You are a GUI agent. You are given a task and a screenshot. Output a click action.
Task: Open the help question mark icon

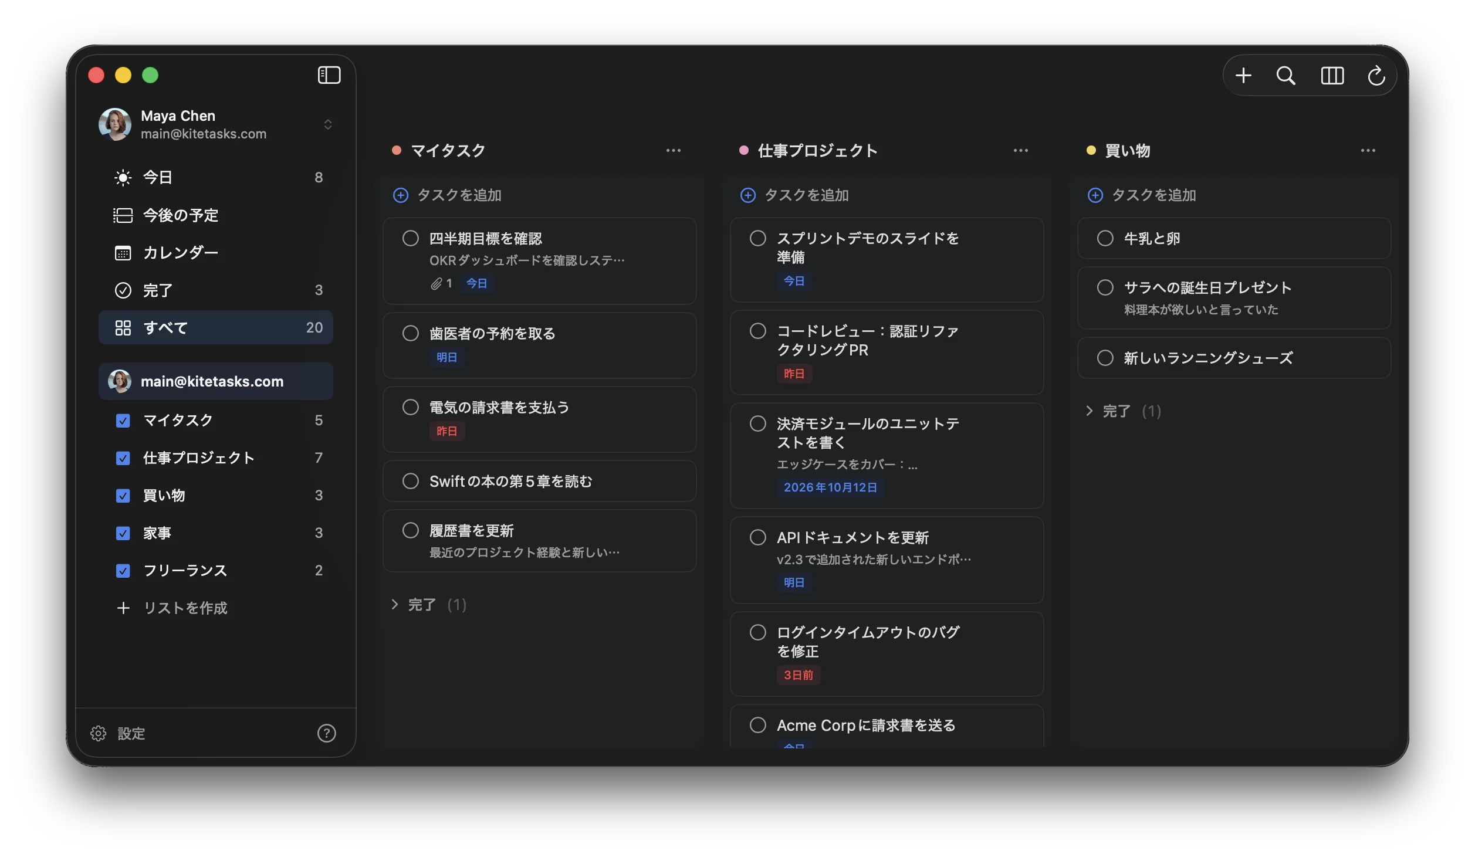pyautogui.click(x=327, y=733)
